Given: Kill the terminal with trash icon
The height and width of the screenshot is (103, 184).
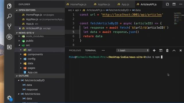Looking at the screenshot, I should (167, 50).
